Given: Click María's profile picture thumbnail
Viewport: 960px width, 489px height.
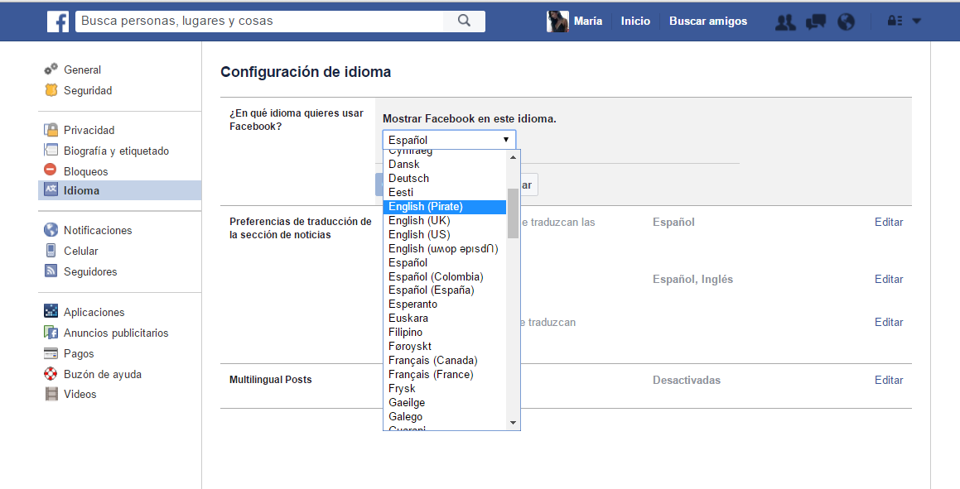Looking at the screenshot, I should coord(557,22).
